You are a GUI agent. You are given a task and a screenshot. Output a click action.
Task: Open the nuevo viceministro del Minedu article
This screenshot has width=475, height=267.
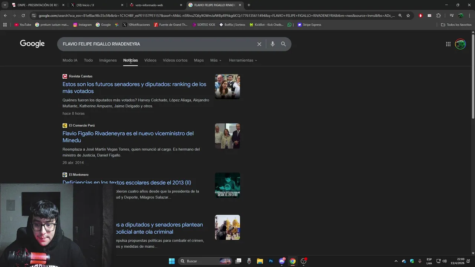click(x=128, y=137)
